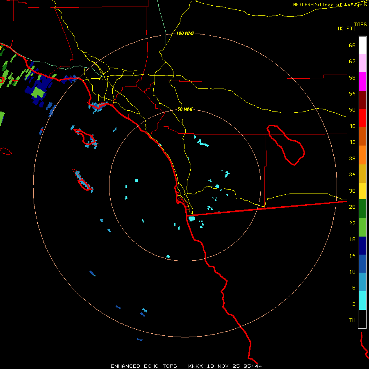Click the 100 NMI range ring label
Image resolution: width=369 pixels, height=369 pixels.
pos(185,34)
